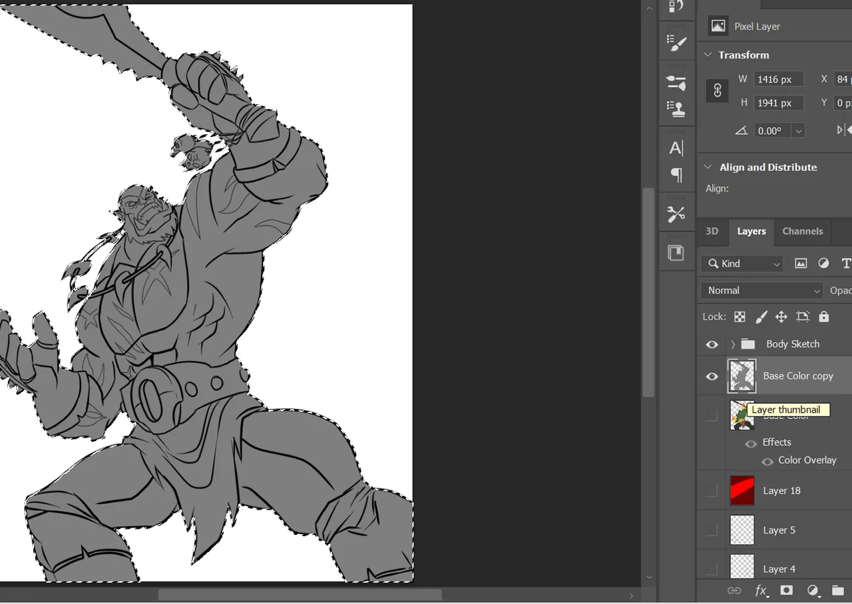This screenshot has height=604, width=852.
Task: Select the 'Layer 18' layer name
Action: 782,491
